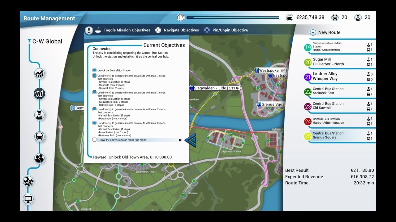Open the passengers group sidebar icon

click(40, 158)
